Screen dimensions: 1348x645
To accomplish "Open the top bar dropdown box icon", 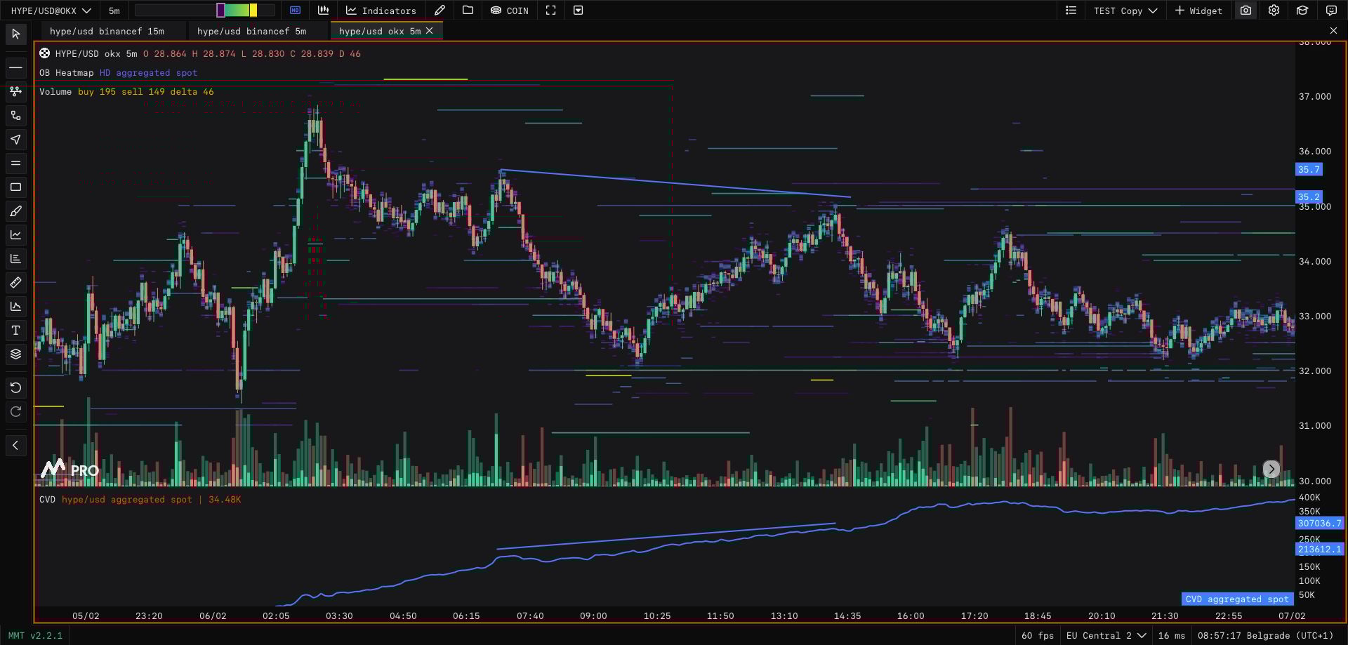I will coord(579,11).
